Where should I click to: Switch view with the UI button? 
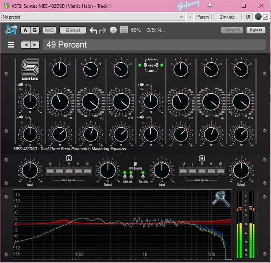(x=248, y=17)
